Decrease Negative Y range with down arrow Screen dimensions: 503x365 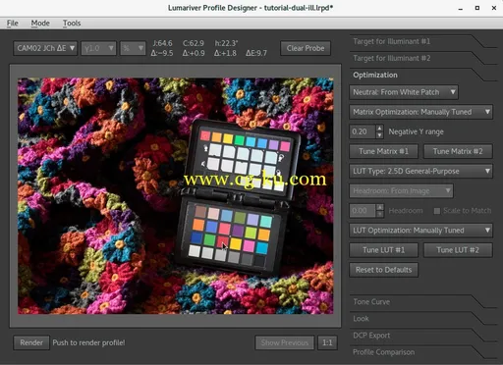pos(379,135)
